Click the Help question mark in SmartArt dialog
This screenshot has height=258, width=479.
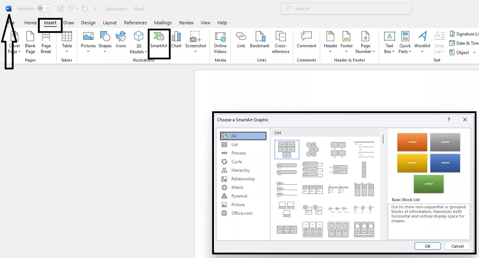tap(449, 120)
